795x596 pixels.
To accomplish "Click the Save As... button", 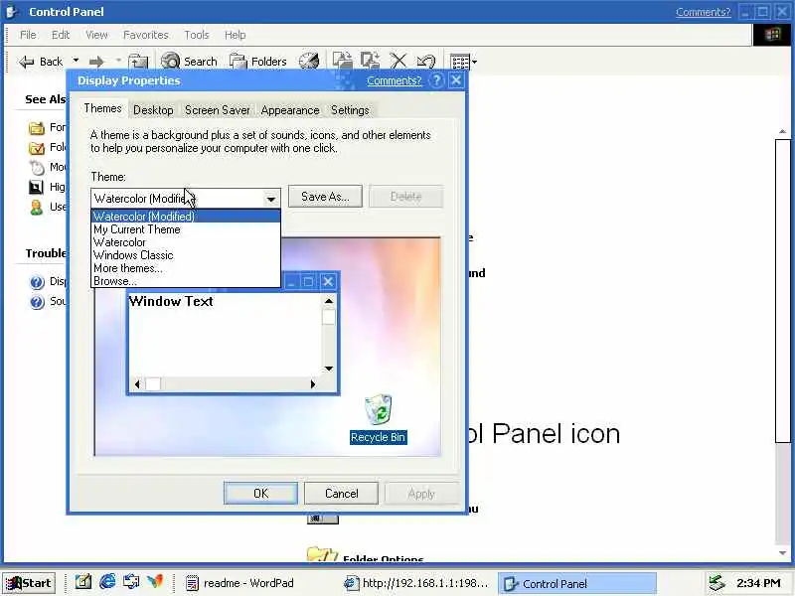I will tap(325, 197).
